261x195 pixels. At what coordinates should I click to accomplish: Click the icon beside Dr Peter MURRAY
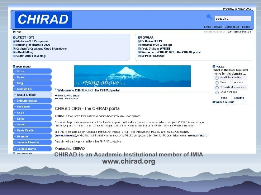[139, 56]
